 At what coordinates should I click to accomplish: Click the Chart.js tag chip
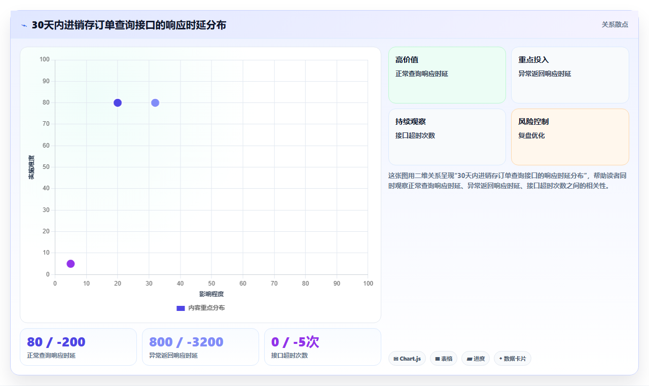[407, 359]
